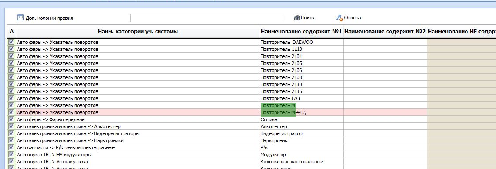This screenshot has height=169, width=496.
Task: Select category Авто электроника и электрика -> Парктроники
Action: 138,140
